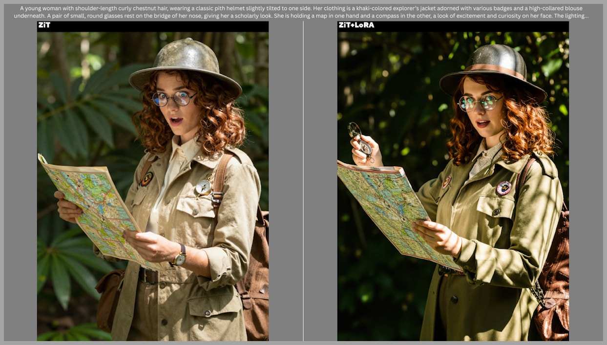607x345 pixels.
Task: Click the round pink badge on ZiT+LoRA jacket
Action: [x=503, y=188]
